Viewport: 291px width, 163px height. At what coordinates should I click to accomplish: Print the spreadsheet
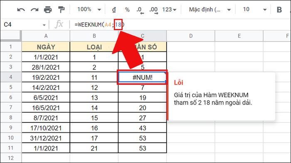pos(48,10)
